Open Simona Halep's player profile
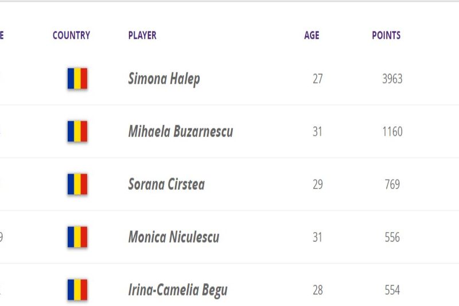 164,79
